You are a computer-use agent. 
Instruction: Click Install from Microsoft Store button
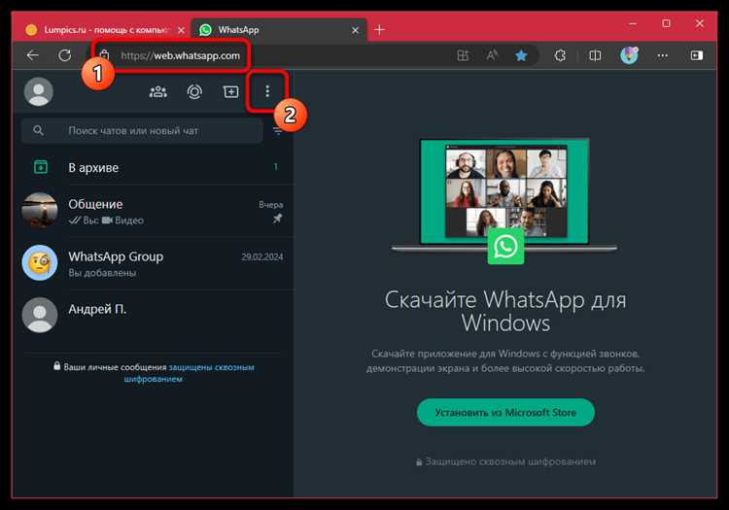coord(505,413)
